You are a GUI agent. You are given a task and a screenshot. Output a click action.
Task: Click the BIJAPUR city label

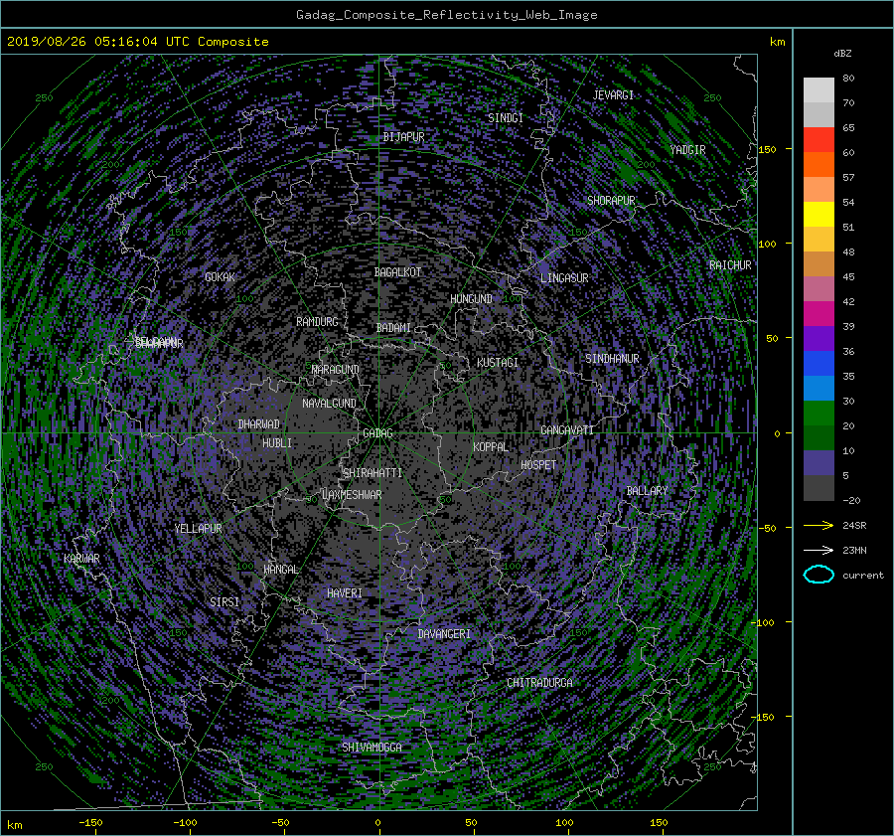coord(403,137)
